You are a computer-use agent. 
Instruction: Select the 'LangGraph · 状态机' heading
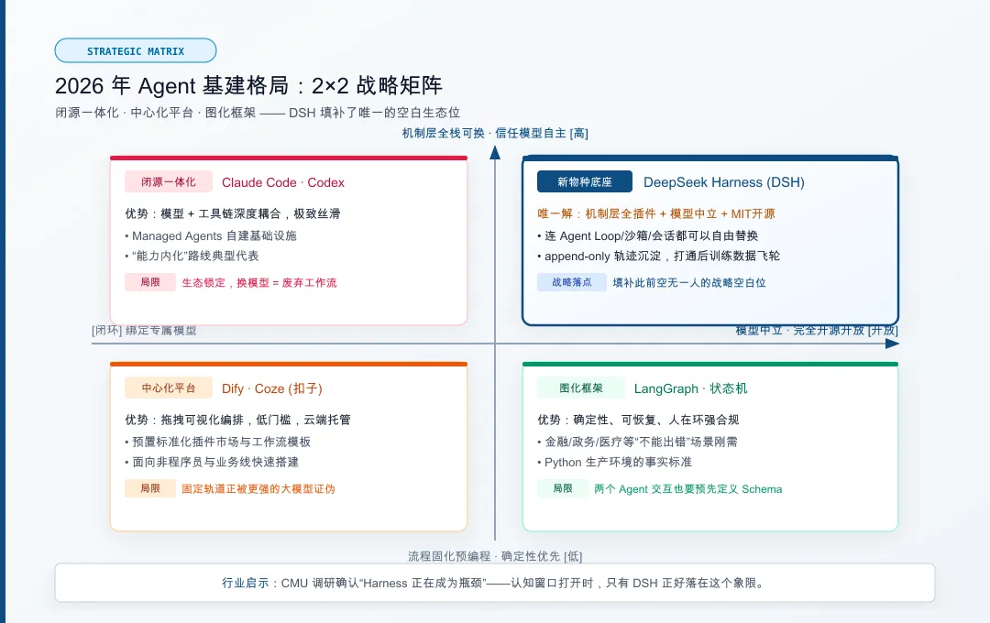691,388
